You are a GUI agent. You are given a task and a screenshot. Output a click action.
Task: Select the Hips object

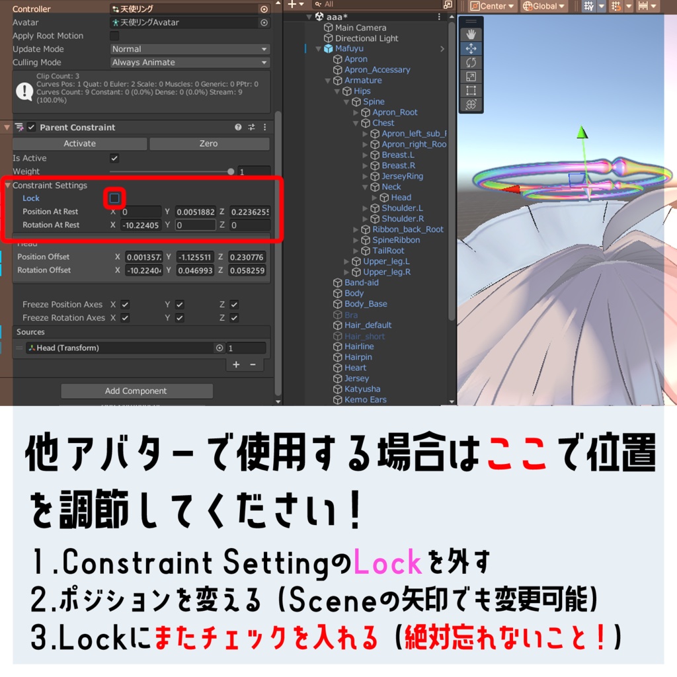click(362, 91)
